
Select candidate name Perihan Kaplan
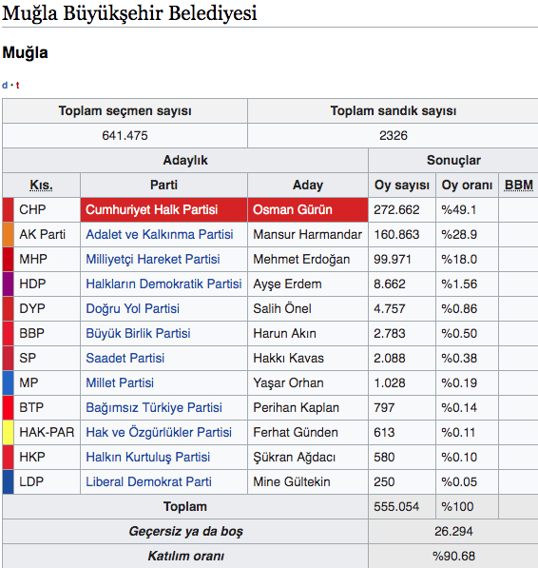pyautogui.click(x=296, y=407)
